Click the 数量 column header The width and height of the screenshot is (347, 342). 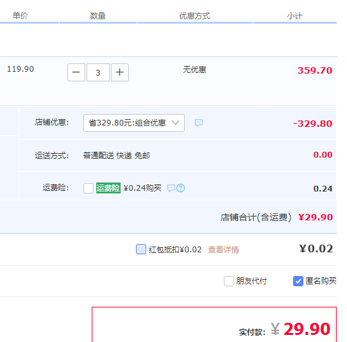98,16
